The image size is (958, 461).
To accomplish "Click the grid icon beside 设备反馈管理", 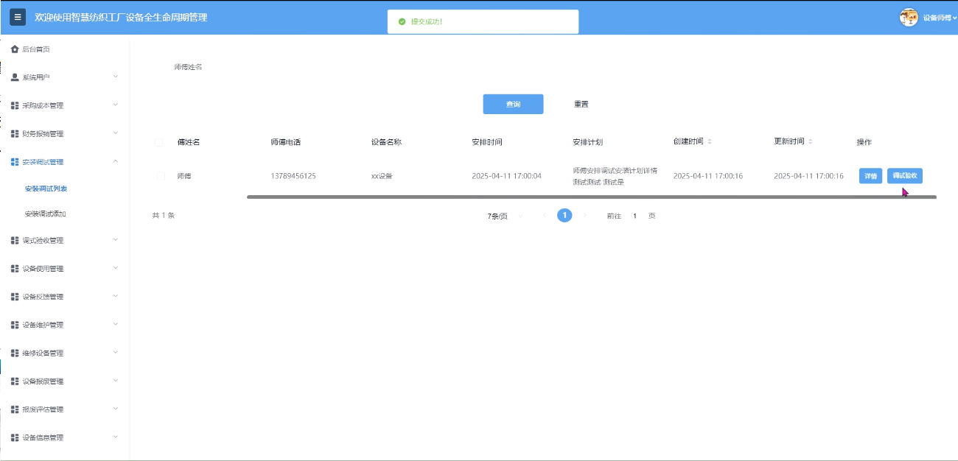I will click(15, 297).
